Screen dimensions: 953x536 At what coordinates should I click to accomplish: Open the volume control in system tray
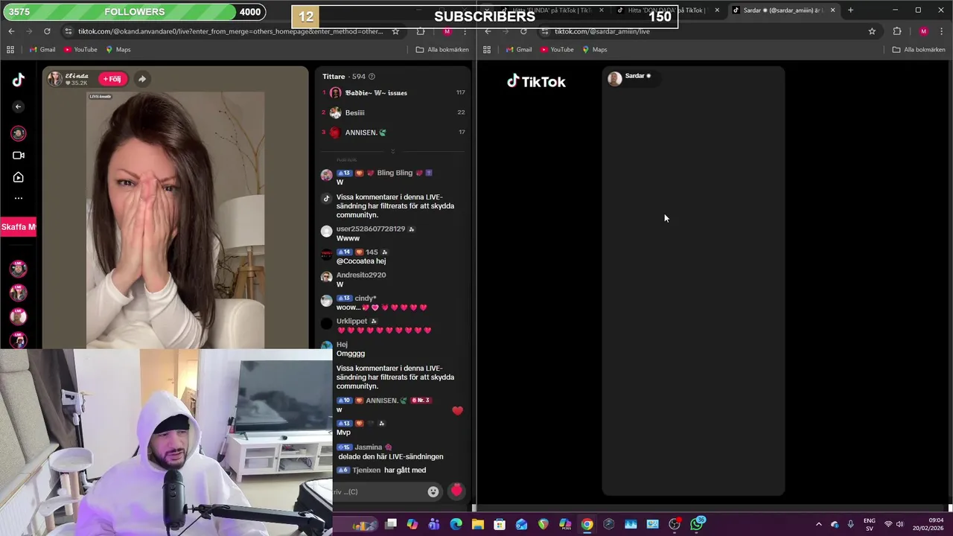[x=900, y=524]
